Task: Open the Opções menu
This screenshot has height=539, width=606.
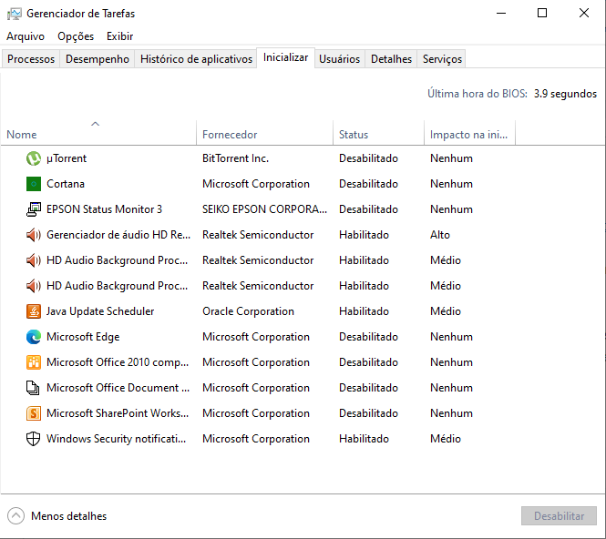Action: pos(76,36)
